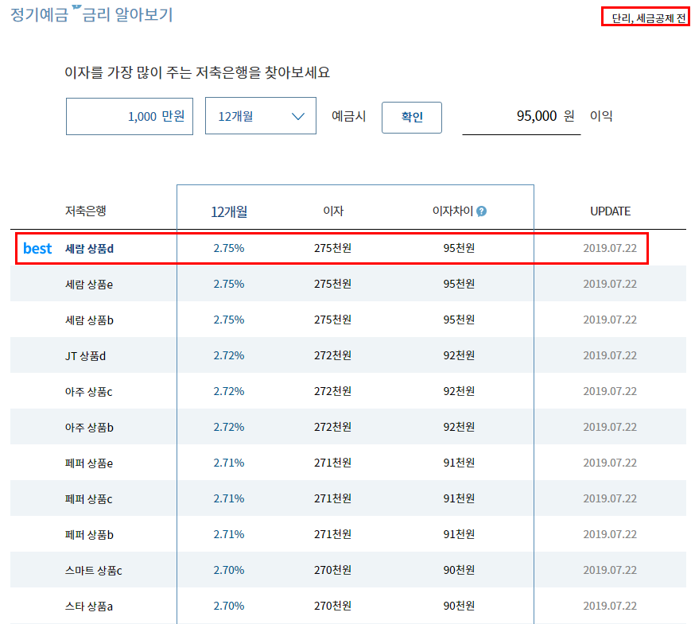Click the 단리, 세금공제 전 note text

649,18
